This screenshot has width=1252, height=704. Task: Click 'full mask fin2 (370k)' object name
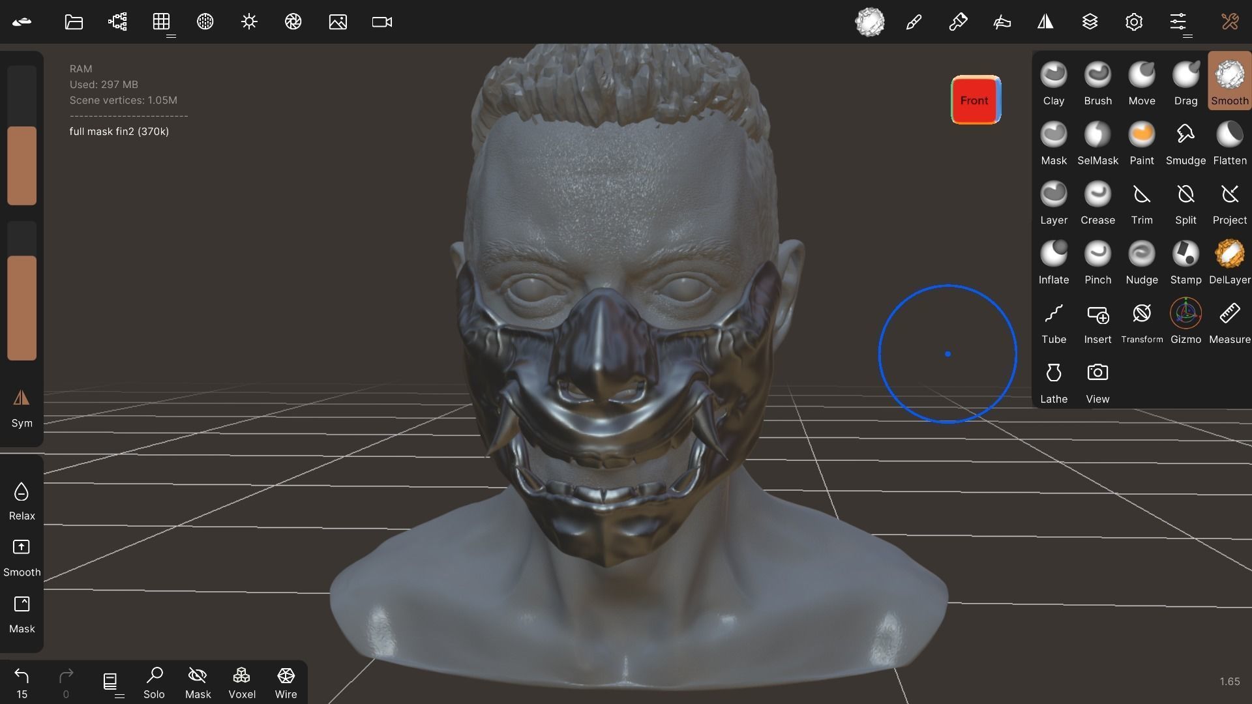coord(119,131)
